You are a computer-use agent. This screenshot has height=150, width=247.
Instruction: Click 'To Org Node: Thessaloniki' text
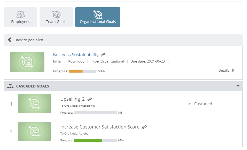[78, 106]
